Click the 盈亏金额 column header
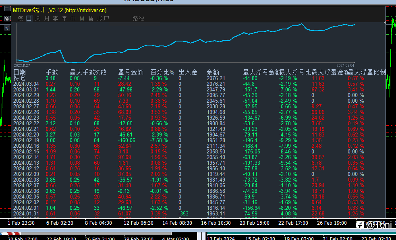This screenshot has width=396, height=240. click(x=131, y=72)
